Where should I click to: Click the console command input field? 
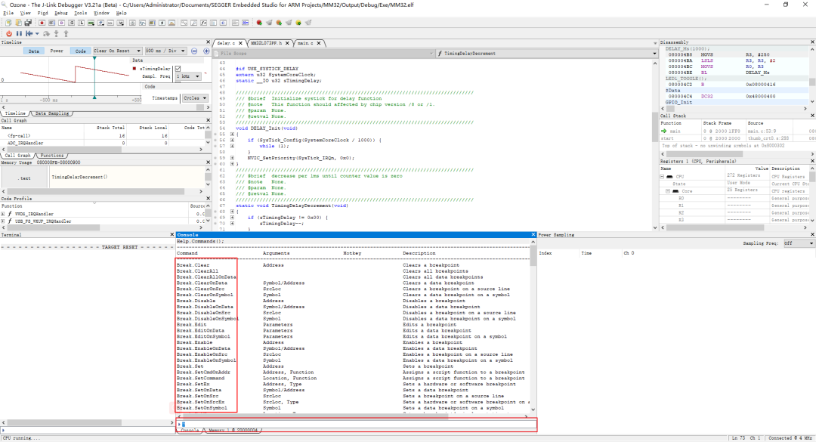(357, 425)
